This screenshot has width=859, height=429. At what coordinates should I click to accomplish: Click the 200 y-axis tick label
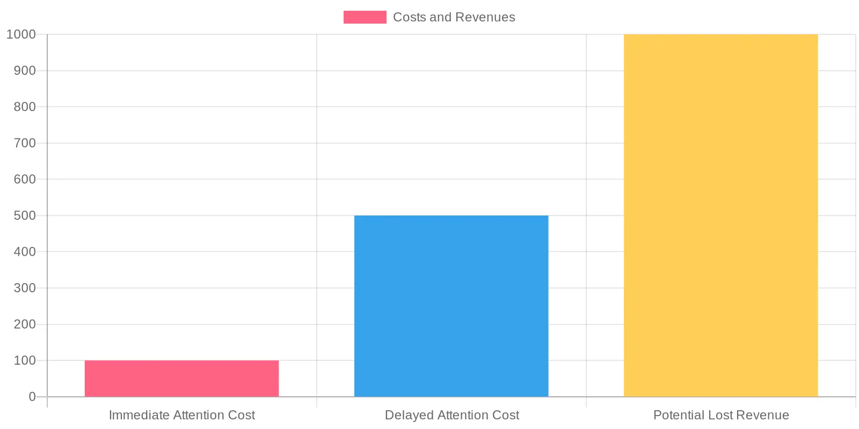click(25, 324)
